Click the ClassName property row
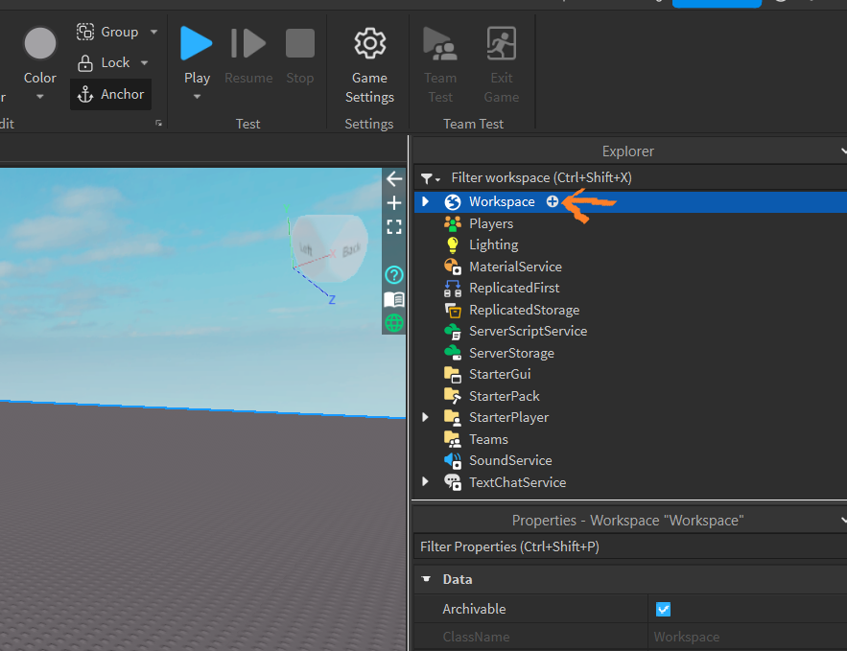The height and width of the screenshot is (651, 847). tap(630, 637)
